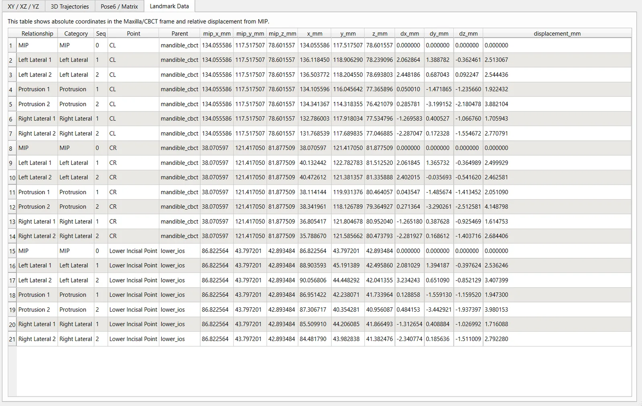Click x_mm value 90.056806

point(315,280)
